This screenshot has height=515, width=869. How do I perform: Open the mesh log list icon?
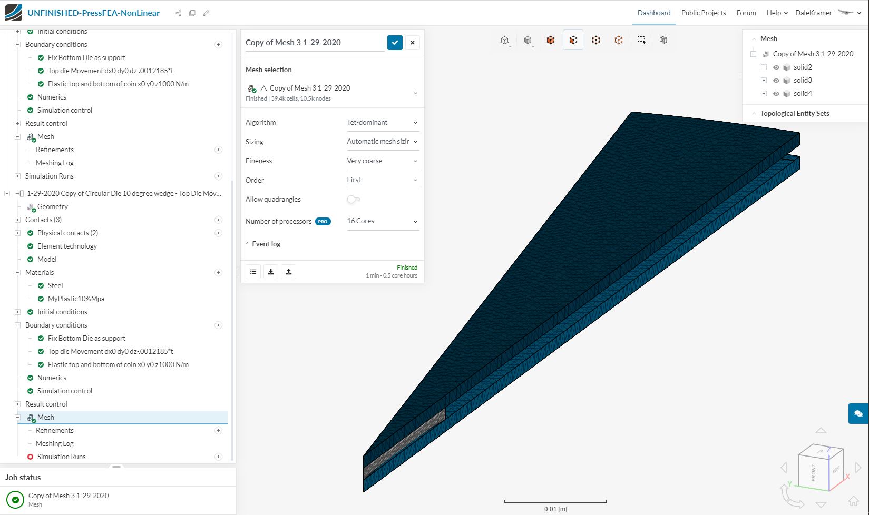[253, 272]
